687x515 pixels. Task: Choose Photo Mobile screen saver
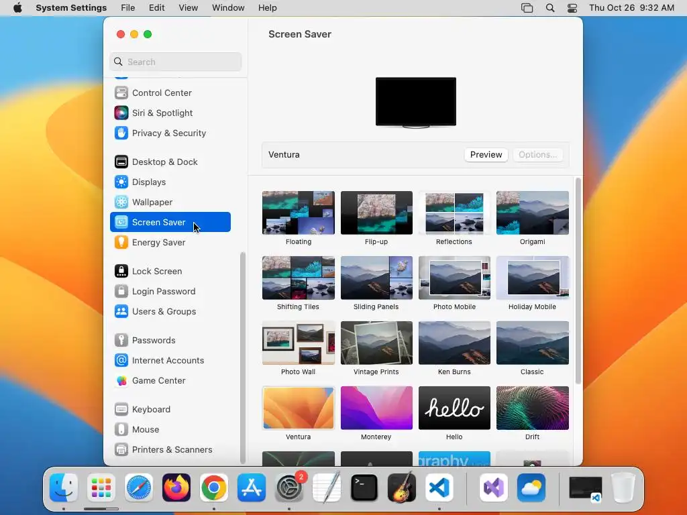click(454, 278)
